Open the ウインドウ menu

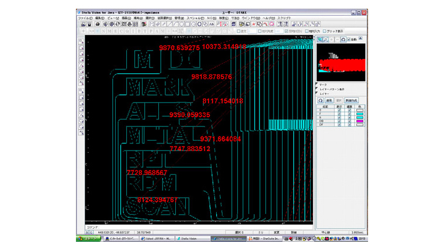tap(251, 18)
